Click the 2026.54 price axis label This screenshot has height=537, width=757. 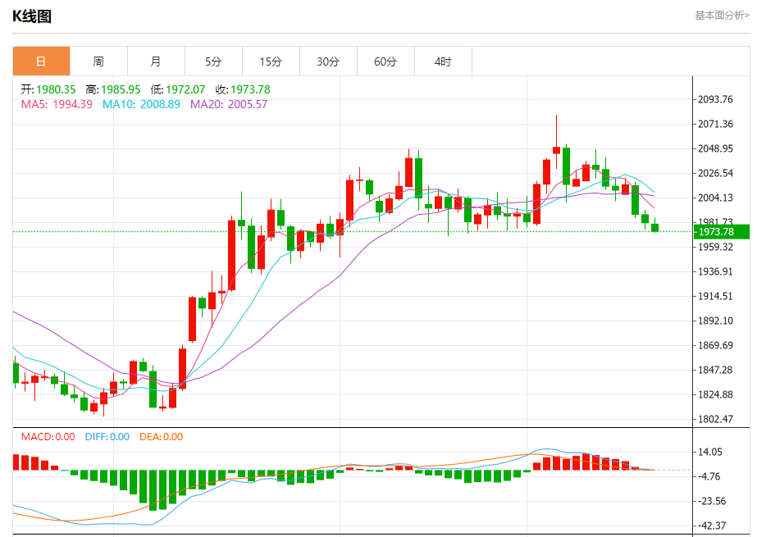(x=715, y=173)
